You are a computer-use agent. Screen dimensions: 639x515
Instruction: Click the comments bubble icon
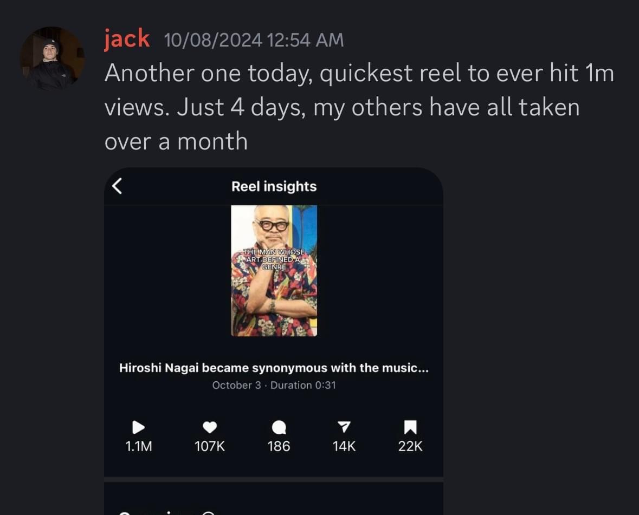pyautogui.click(x=279, y=428)
